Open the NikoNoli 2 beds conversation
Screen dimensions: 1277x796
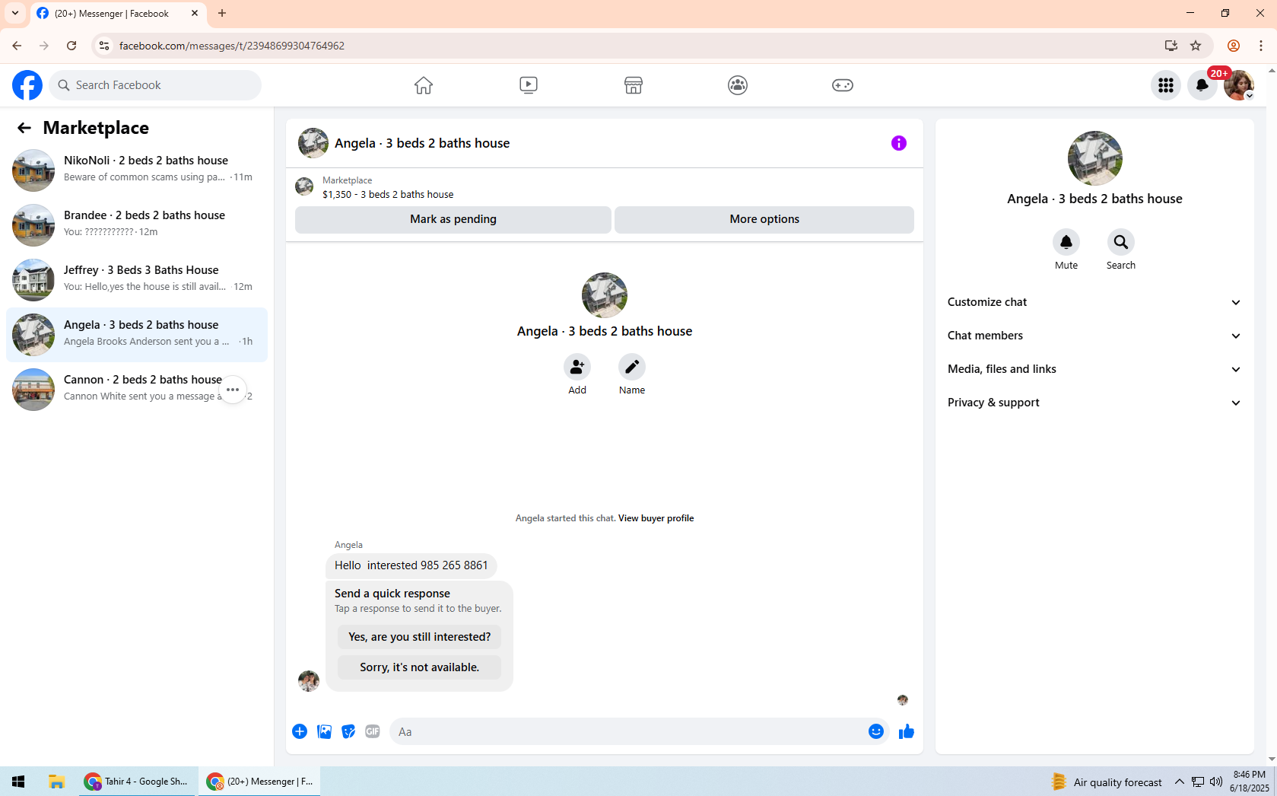point(137,169)
